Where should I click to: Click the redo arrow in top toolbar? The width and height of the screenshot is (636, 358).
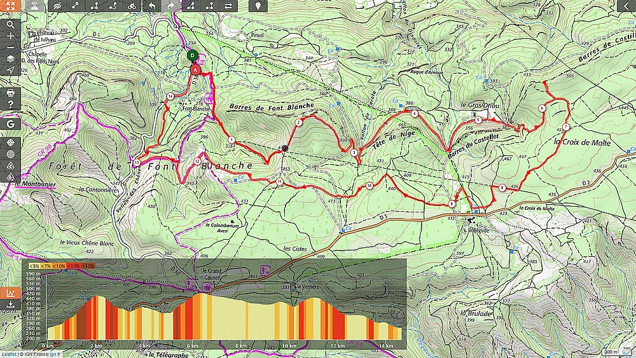pos(170,6)
